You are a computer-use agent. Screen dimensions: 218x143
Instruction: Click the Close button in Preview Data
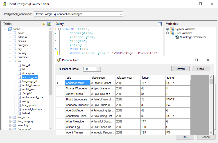pos(200,69)
